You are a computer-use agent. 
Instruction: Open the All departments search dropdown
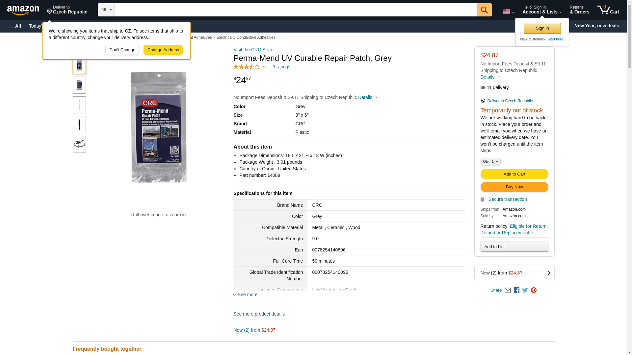[106, 10]
